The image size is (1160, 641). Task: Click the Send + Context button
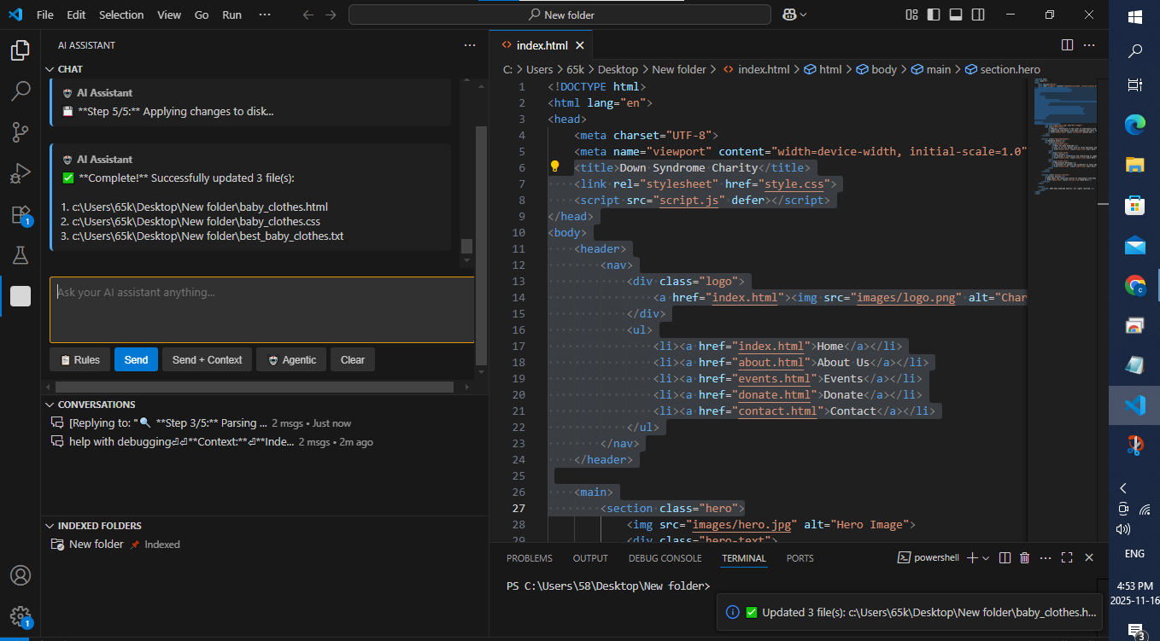207,359
